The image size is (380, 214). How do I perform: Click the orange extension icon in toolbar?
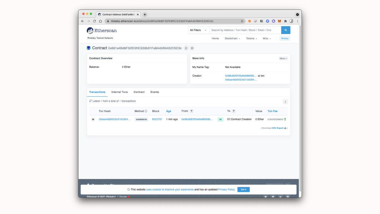tap(250, 21)
